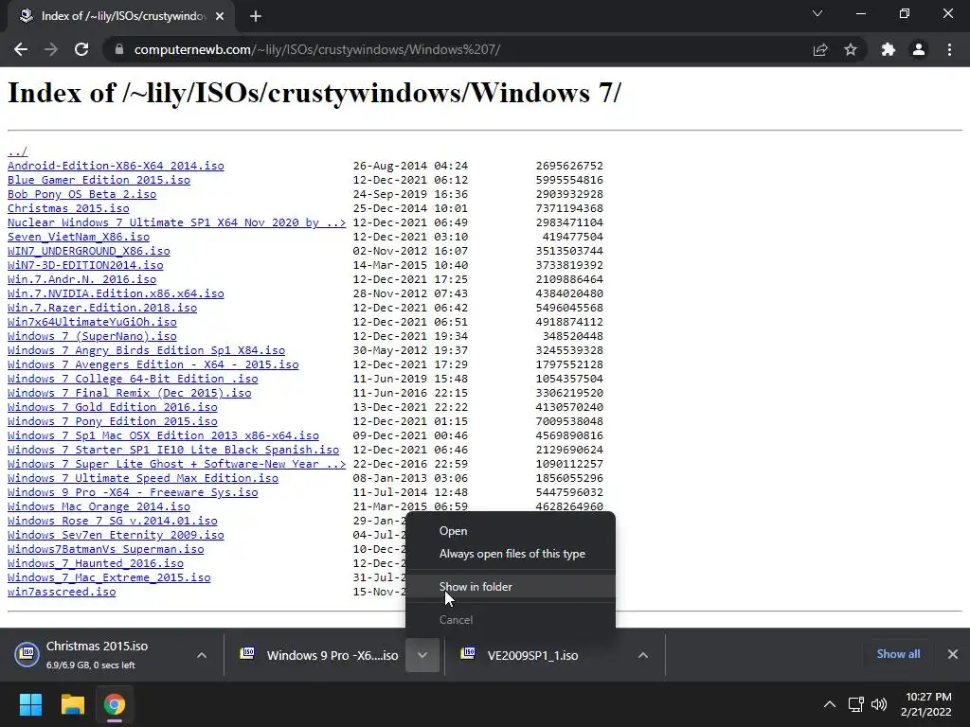Viewport: 970px width, 727px height.
Task: Expand Christmas 2015.iso download options
Action: tap(202, 655)
